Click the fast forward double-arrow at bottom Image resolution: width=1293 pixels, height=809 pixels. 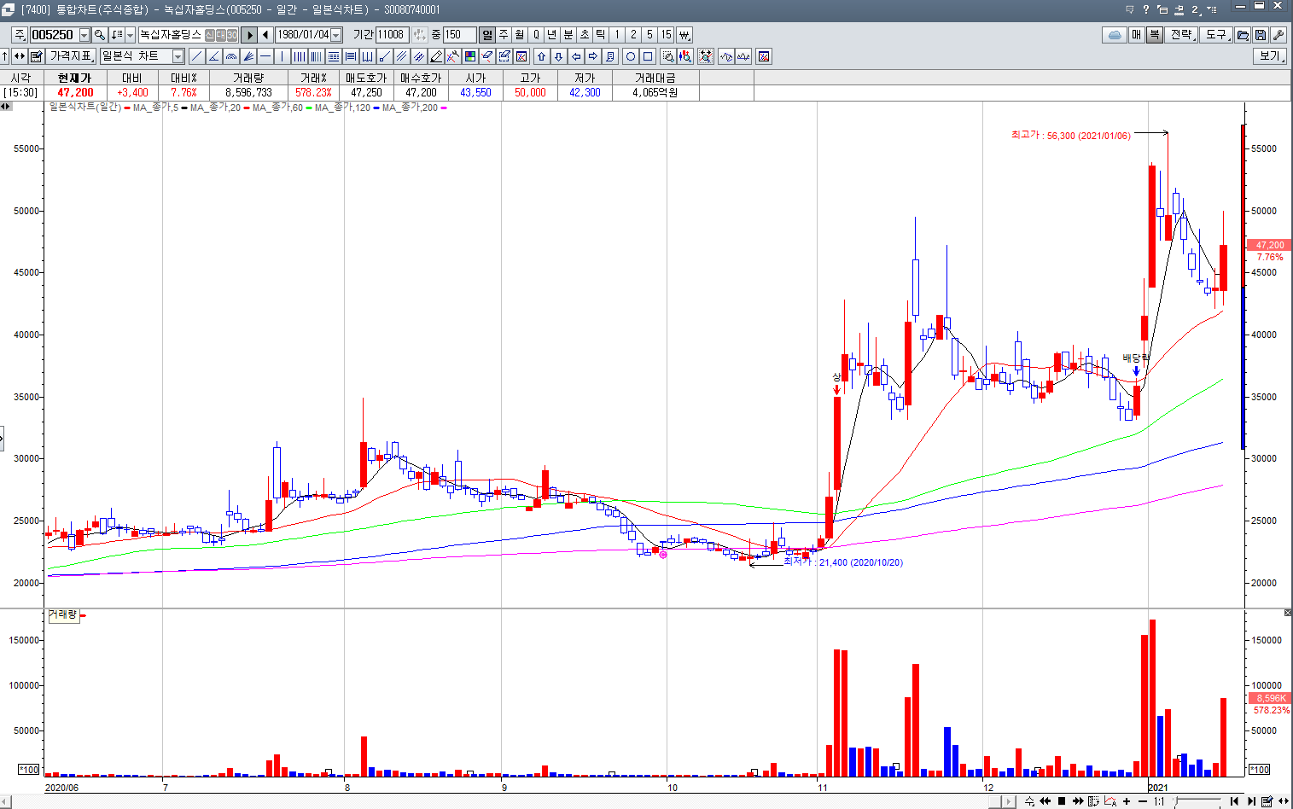pos(1078,801)
